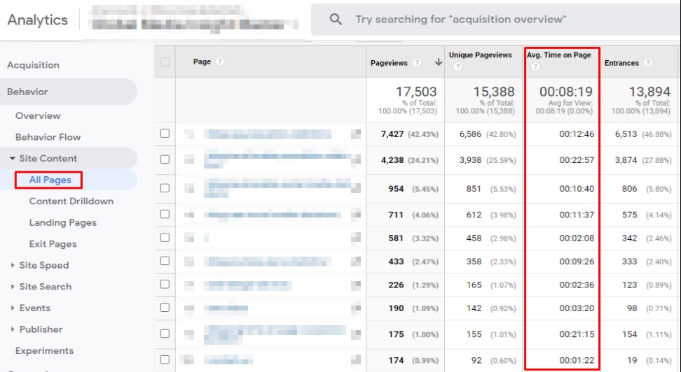Expand the Events section
Image resolution: width=681 pixels, height=372 pixels.
[13, 308]
